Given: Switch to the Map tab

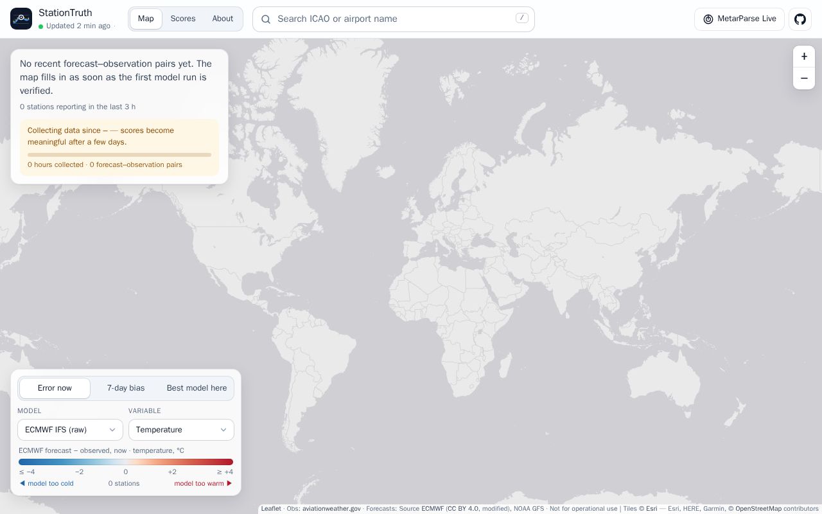Looking at the screenshot, I should click(146, 19).
